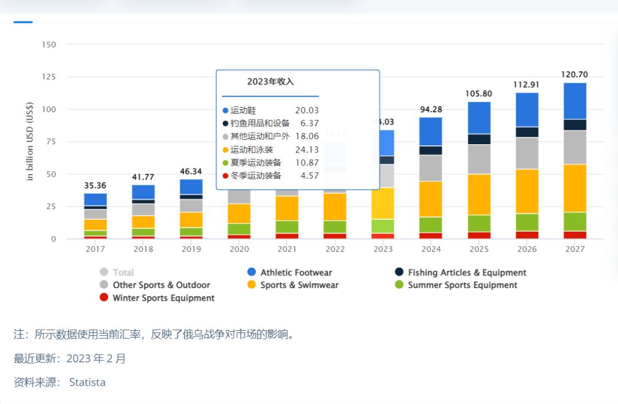Viewport: 618px width, 404px height.
Task: Click the Other Sports & Outdoor legend dot
Action: click(104, 284)
